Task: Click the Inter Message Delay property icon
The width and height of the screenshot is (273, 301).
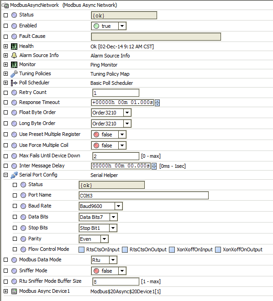Action: (x=14, y=166)
